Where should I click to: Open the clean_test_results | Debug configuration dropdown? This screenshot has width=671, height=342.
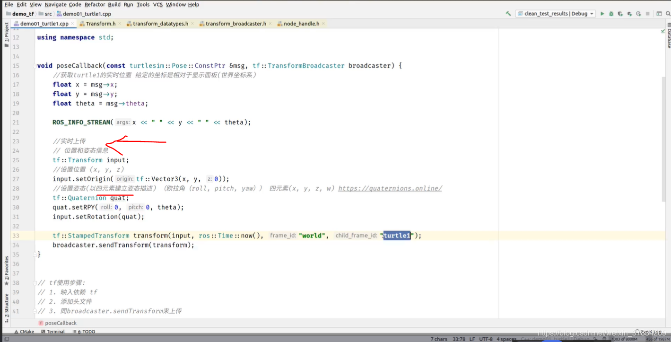[556, 14]
